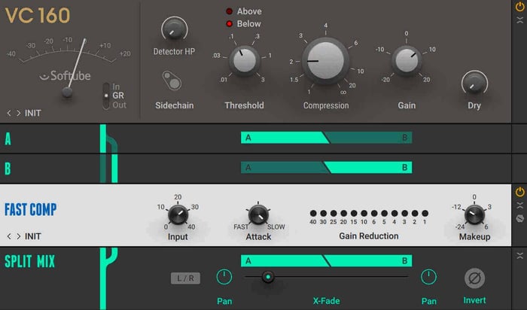Screen dimensions: 527x310
Task: Click the Fast Comp Attack knob
Action: click(x=258, y=214)
